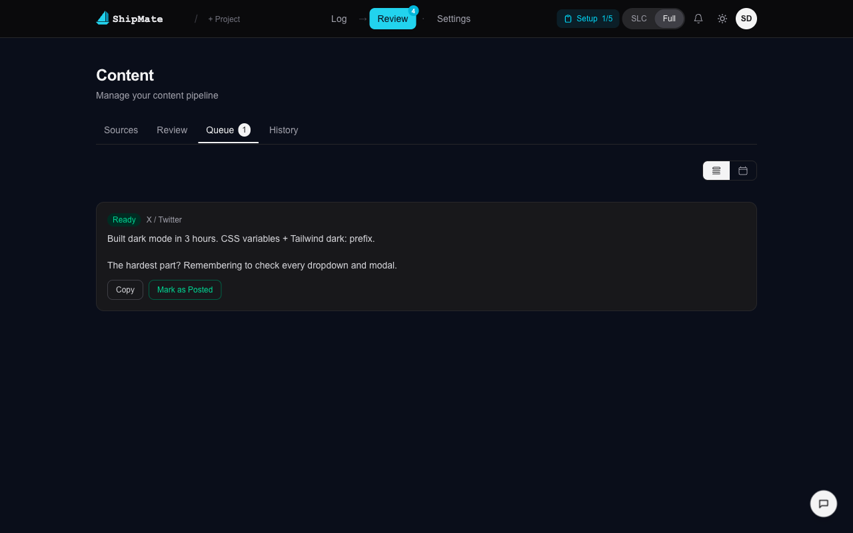Click the ShipMate sailboat logo
Image resolution: width=853 pixels, height=533 pixels.
pos(103,19)
